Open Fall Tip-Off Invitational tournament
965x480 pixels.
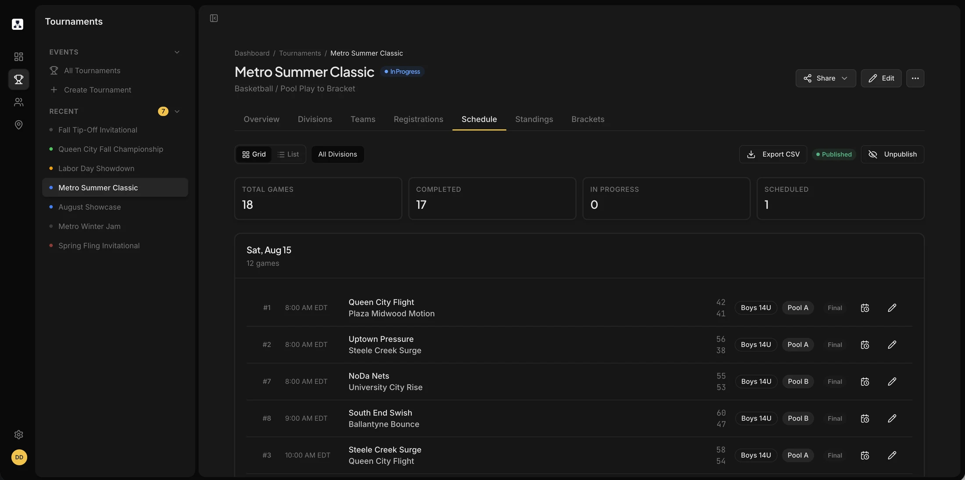click(x=115, y=130)
